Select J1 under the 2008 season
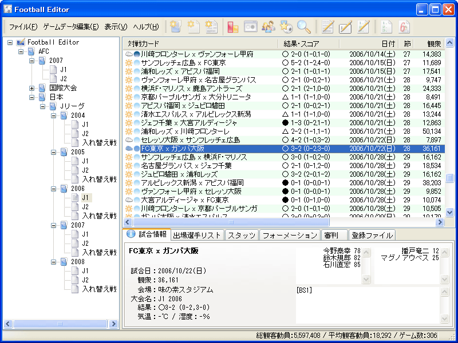 pyautogui.click(x=85, y=271)
